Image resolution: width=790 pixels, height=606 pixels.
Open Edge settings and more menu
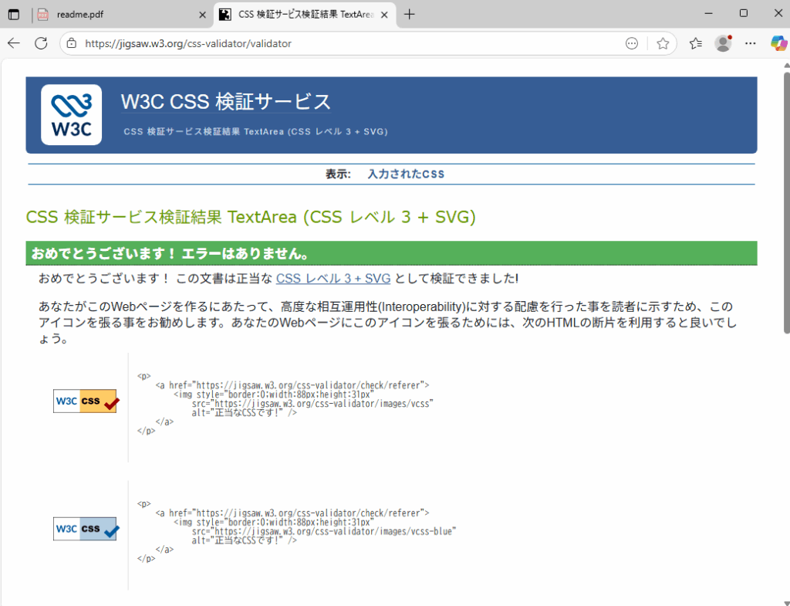tap(750, 44)
